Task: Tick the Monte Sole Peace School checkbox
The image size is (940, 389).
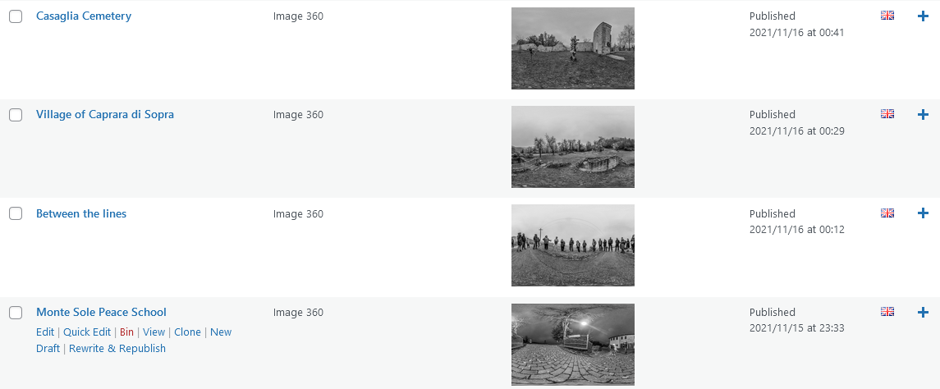Action: [16, 313]
